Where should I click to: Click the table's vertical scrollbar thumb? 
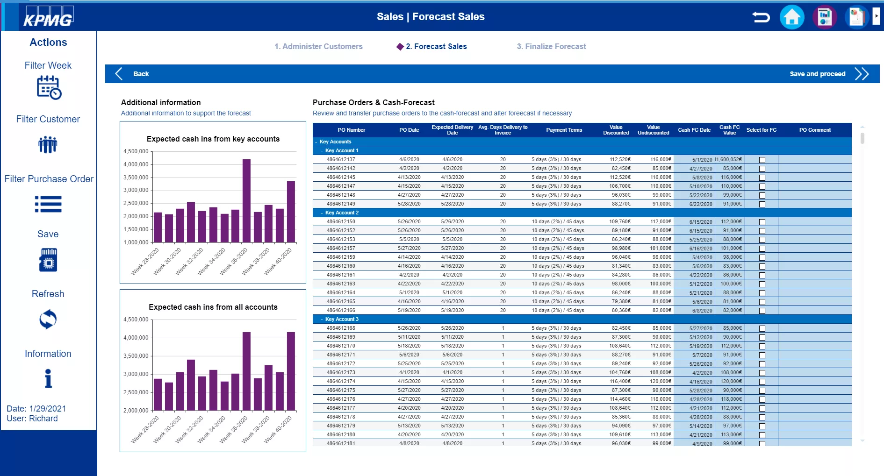(x=862, y=138)
